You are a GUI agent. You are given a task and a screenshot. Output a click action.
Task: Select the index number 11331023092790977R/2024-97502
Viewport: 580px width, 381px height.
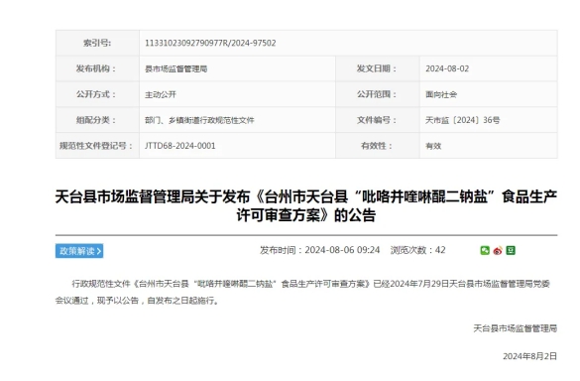210,43
